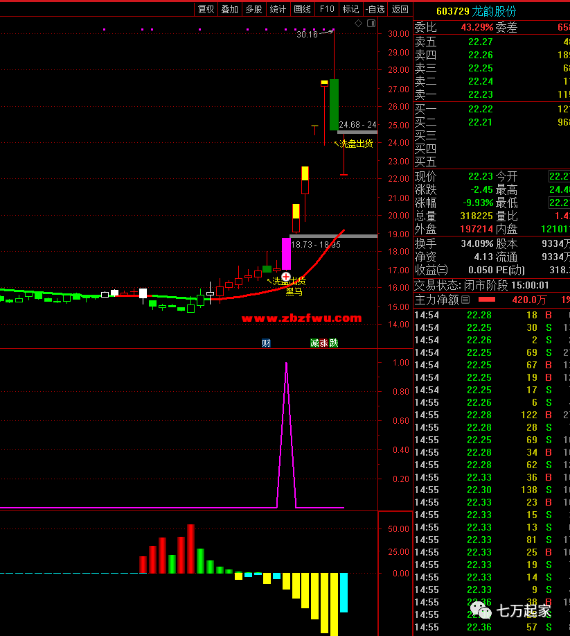Image resolution: width=570 pixels, height=636 pixels.
Task: Click the 18.73 - 18.95 gap label
Action: coord(316,245)
